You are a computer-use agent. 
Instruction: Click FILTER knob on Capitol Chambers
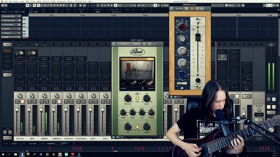click(123, 113)
